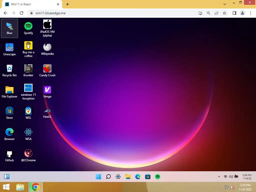Go forward in Chrome
Screen dimensions: 256x192
(13, 13)
